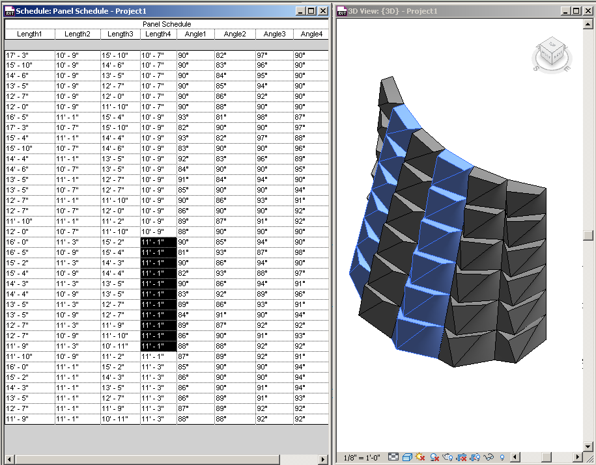
Task: Click the TOP face of the ViewCube
Action: [552, 45]
